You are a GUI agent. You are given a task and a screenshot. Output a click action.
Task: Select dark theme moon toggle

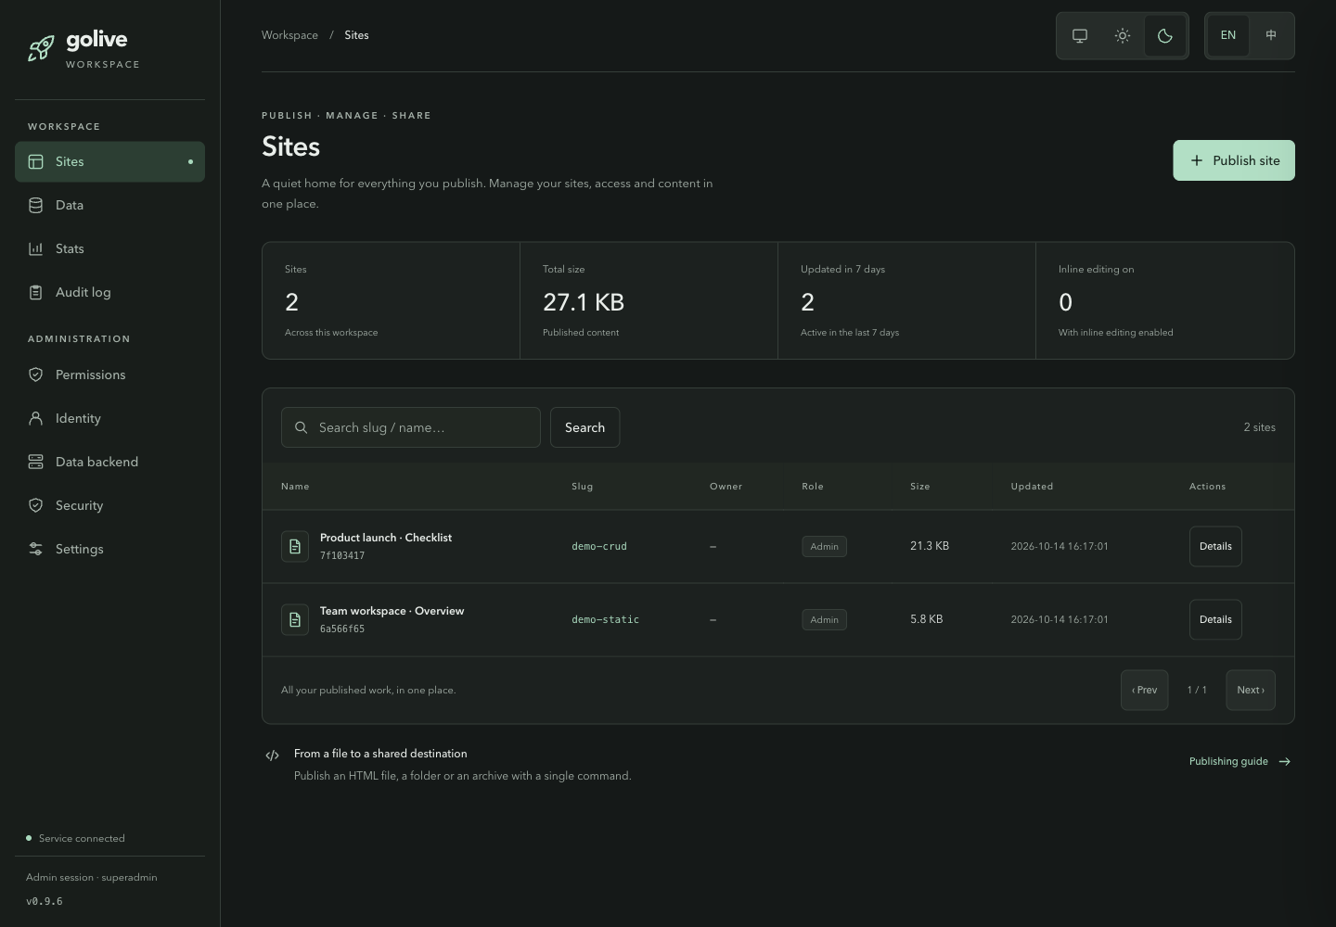click(x=1165, y=35)
